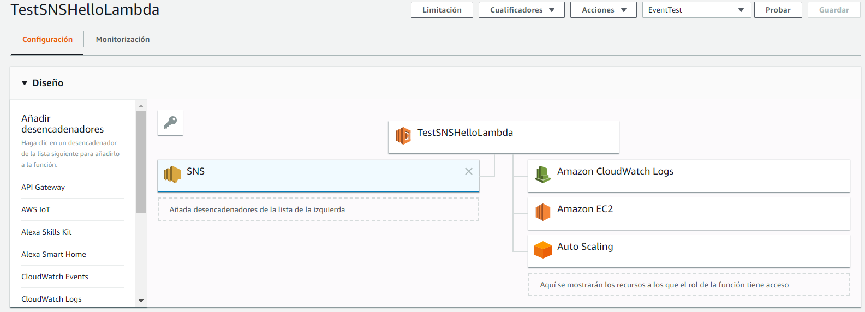Open the Cualificadores dropdown
The image size is (865, 312).
tap(522, 10)
